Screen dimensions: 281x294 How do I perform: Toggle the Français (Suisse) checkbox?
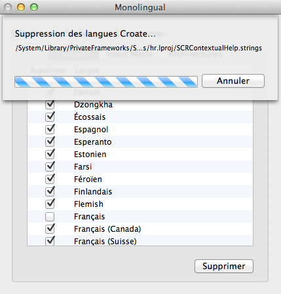click(50, 241)
